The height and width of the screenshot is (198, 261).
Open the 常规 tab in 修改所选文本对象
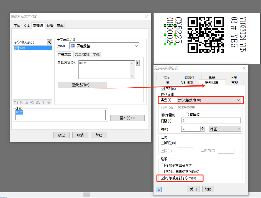point(60,26)
